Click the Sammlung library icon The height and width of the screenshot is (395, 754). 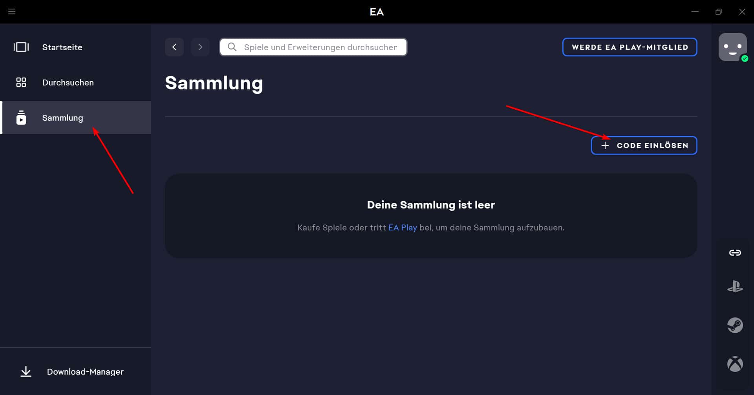pos(21,118)
